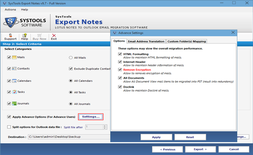Screen dimensions: 253x155
Task: Uncheck the Journals category checkbox
Action: pyautogui.click(x=9, y=103)
